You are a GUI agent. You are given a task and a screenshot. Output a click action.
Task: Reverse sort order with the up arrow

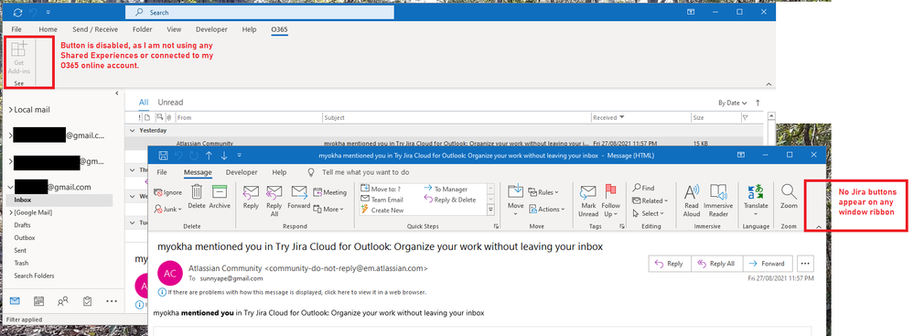[758, 103]
